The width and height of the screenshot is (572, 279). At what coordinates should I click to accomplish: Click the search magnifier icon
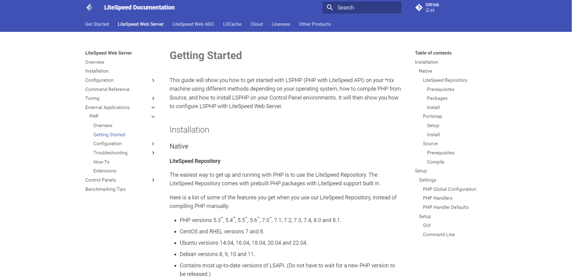[330, 7]
